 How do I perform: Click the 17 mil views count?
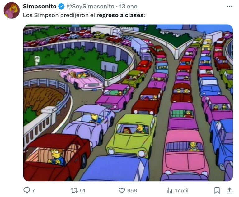coord(181,190)
